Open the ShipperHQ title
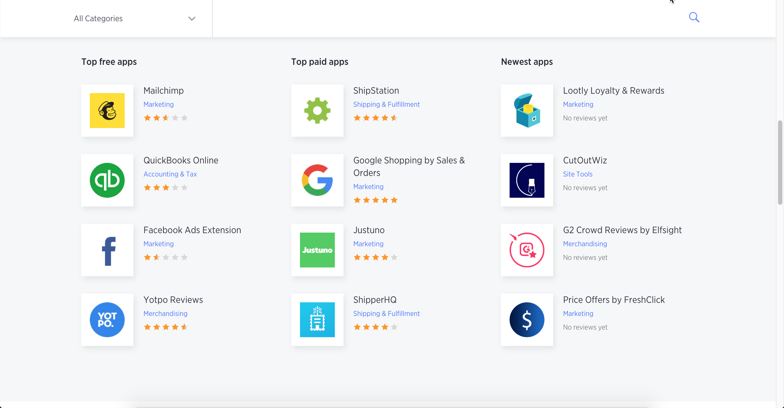Viewport: 784px width, 408px height. 375,300
